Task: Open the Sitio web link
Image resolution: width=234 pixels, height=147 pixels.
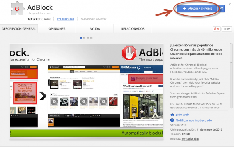Action: pos(182,115)
